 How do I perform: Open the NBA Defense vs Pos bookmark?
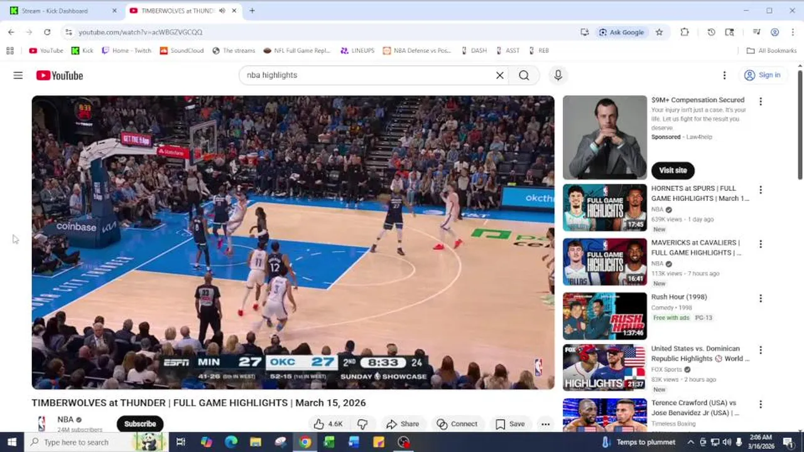tap(417, 51)
